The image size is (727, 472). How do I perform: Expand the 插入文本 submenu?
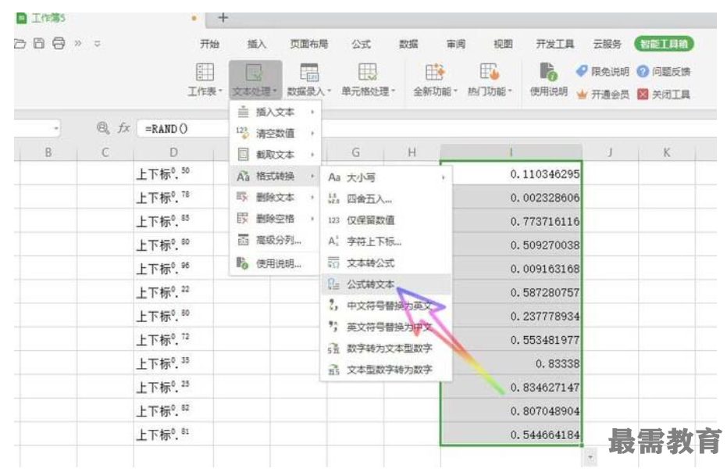coord(276,112)
